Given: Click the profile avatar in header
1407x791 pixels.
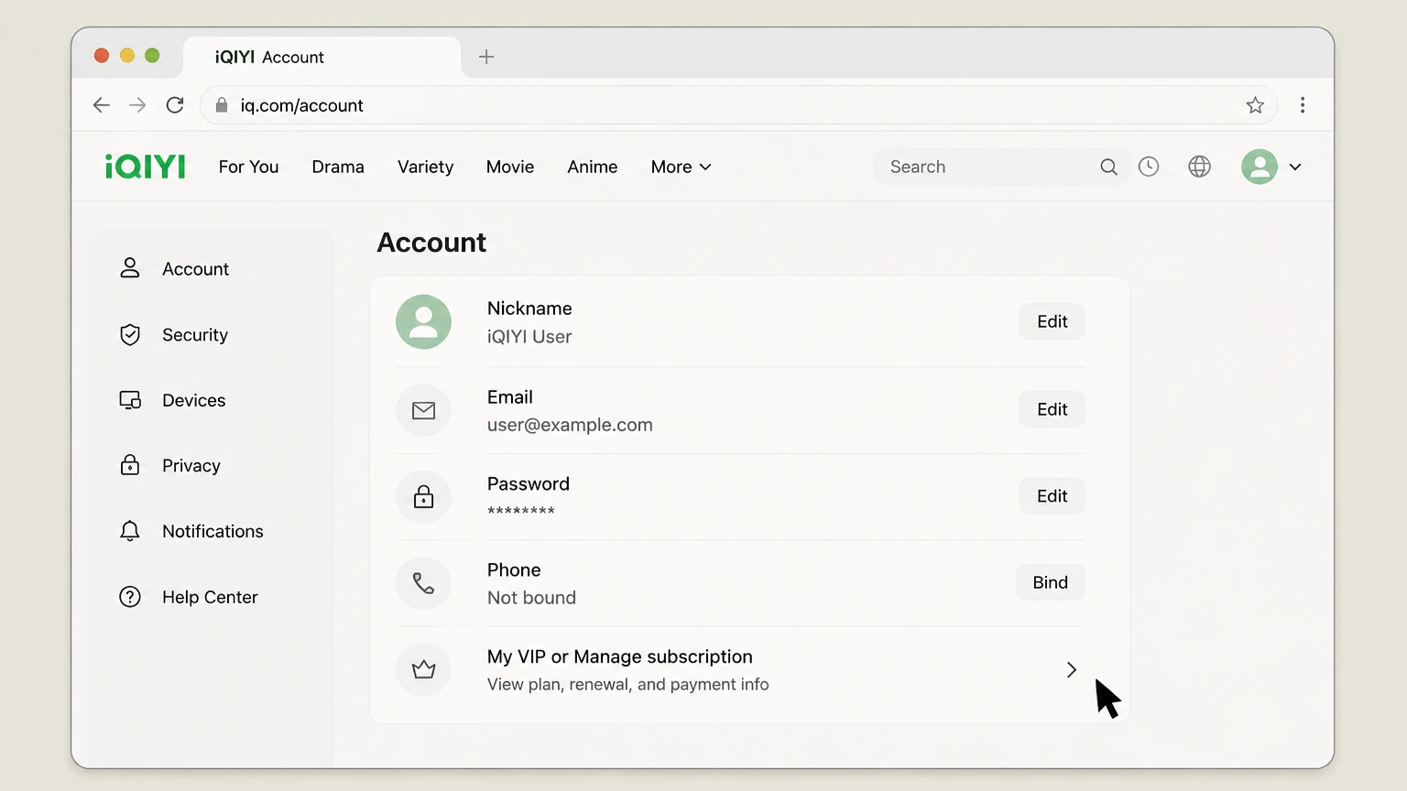Looking at the screenshot, I should (x=1260, y=167).
